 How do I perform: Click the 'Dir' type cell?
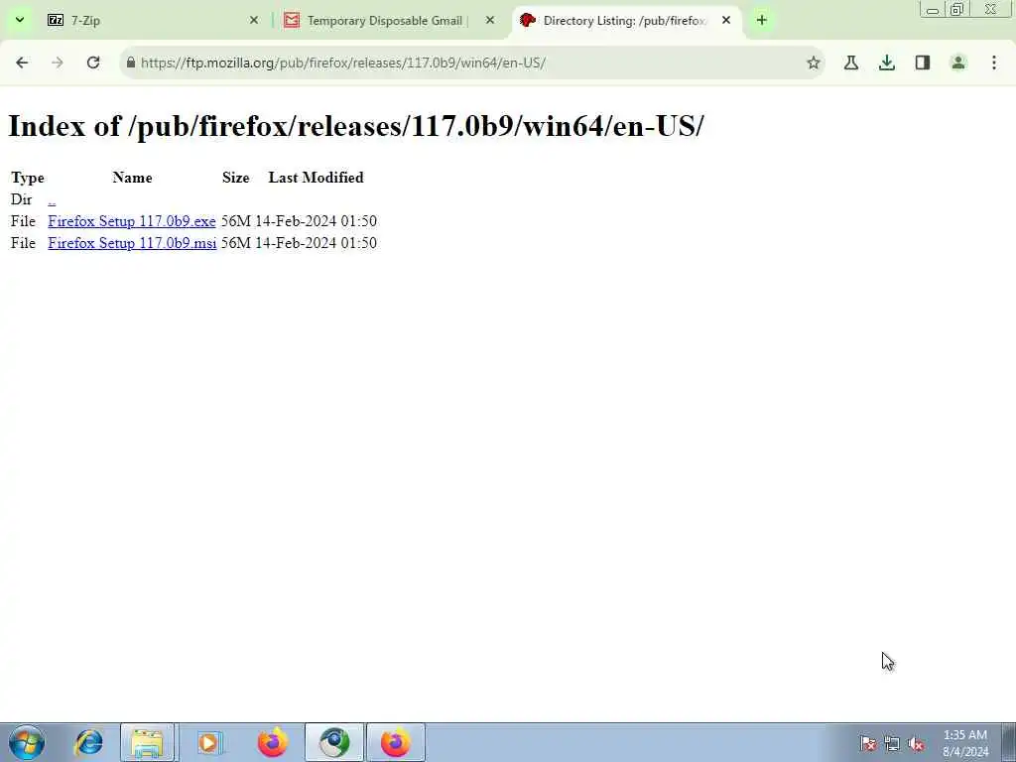click(22, 199)
